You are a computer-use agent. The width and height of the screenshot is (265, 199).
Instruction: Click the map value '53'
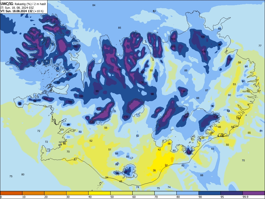(234, 84)
